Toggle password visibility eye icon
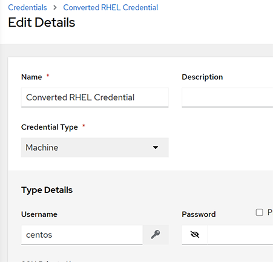Screen dimensions: 273x262 tap(195, 235)
